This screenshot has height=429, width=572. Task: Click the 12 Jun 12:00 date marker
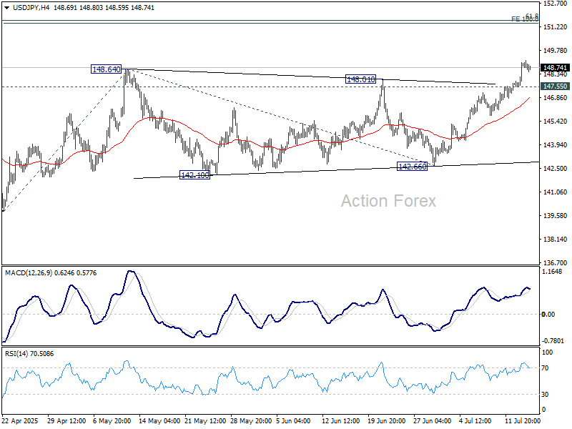click(x=344, y=421)
